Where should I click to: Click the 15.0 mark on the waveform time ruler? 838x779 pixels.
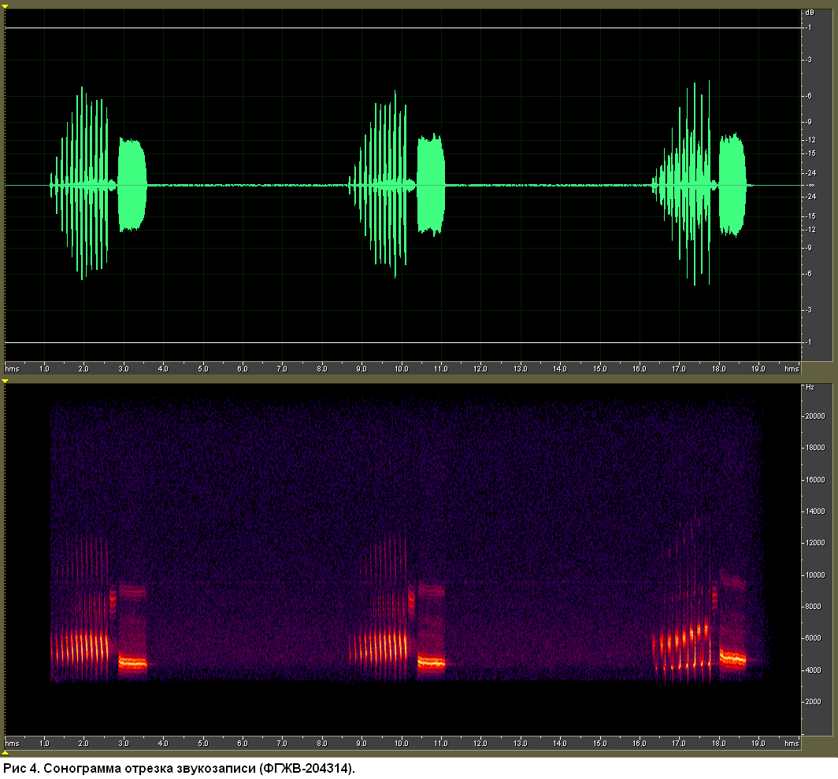click(599, 368)
